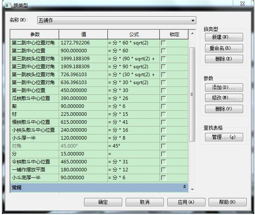Click the vertical scrollbar thumb
Image resolution: width=255 pixels, height=215 pixels.
[192, 94]
